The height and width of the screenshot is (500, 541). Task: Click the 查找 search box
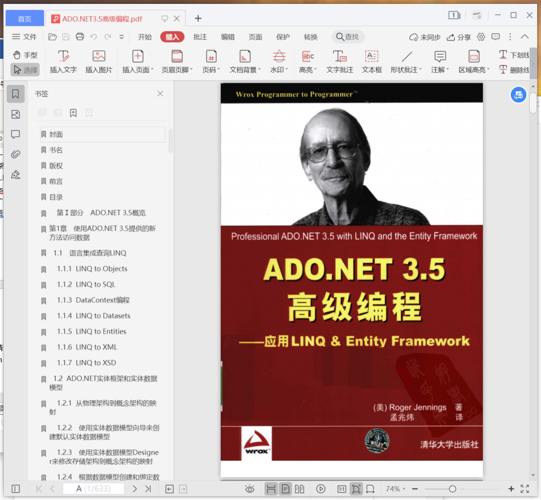(348, 37)
